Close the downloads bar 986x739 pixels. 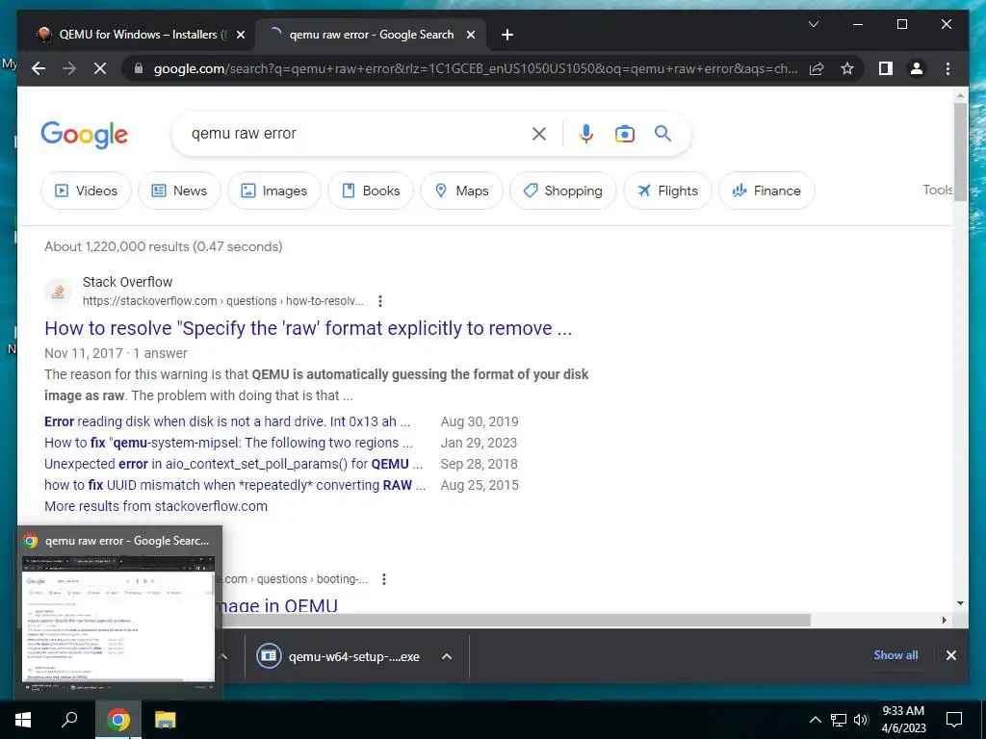[x=950, y=655]
